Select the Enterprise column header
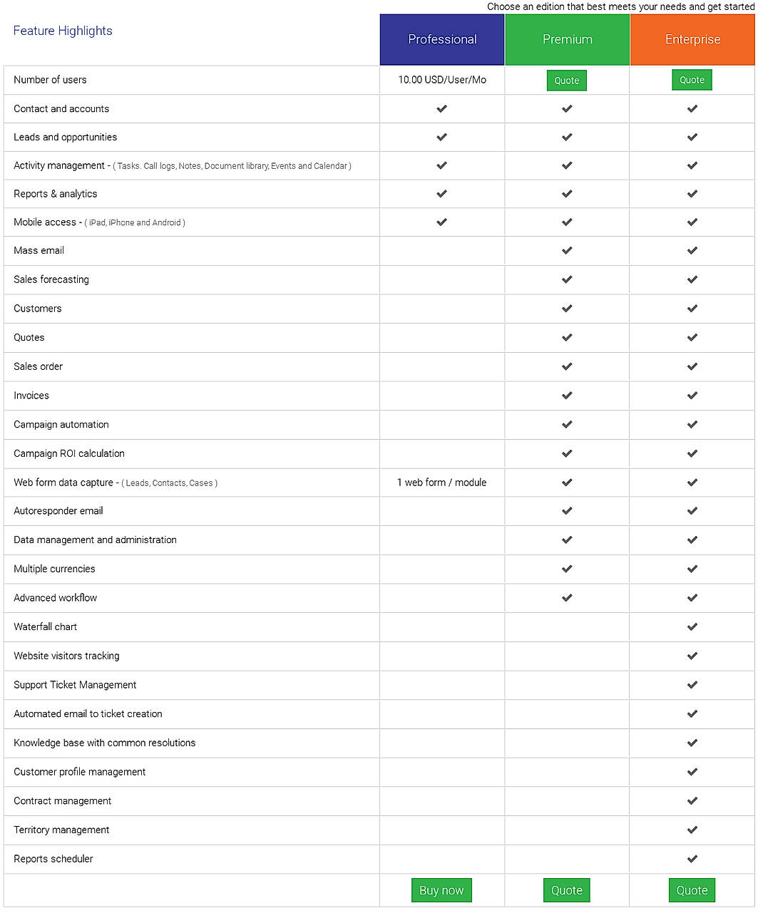The height and width of the screenshot is (913, 763). (692, 39)
